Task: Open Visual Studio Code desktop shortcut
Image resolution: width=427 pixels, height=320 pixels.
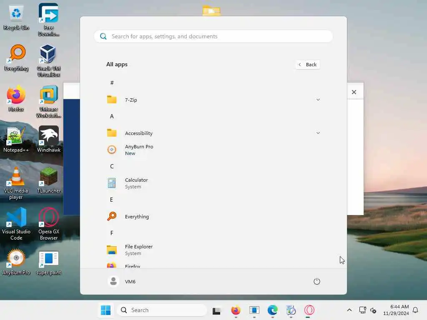Action: pyautogui.click(x=16, y=224)
